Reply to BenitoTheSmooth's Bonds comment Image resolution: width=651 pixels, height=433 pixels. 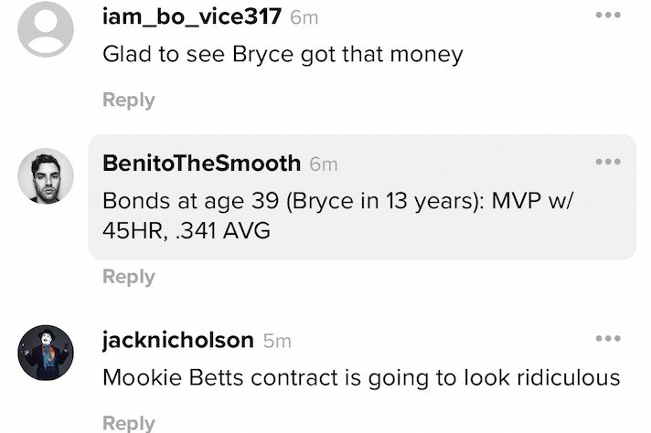129,276
